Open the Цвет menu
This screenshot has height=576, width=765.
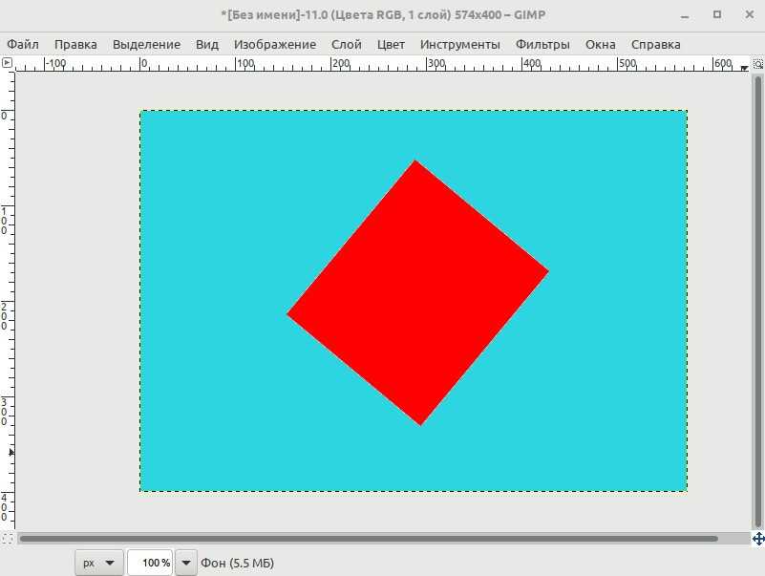pos(391,44)
